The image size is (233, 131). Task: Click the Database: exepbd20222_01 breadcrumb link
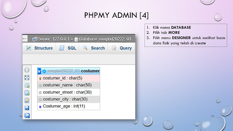105,39
